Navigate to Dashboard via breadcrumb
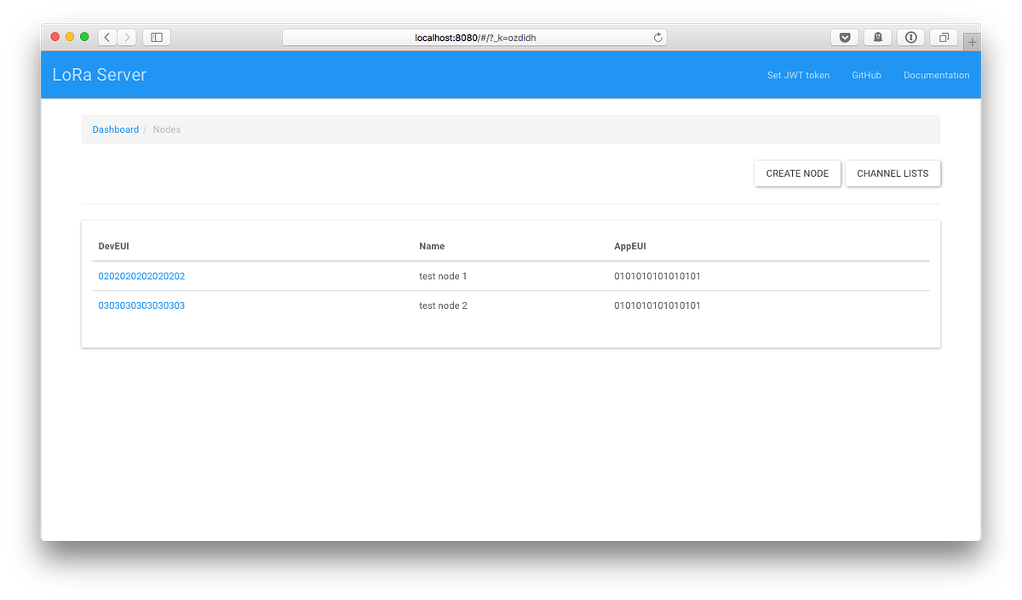 tap(115, 129)
